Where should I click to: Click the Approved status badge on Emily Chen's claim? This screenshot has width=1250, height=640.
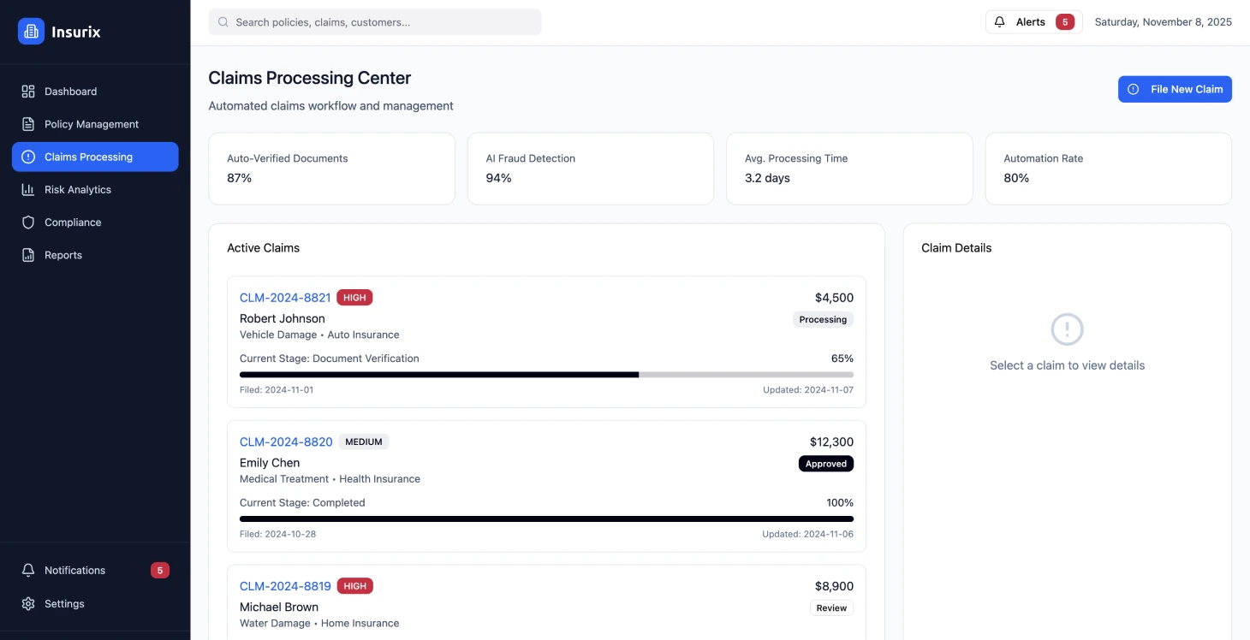point(825,463)
